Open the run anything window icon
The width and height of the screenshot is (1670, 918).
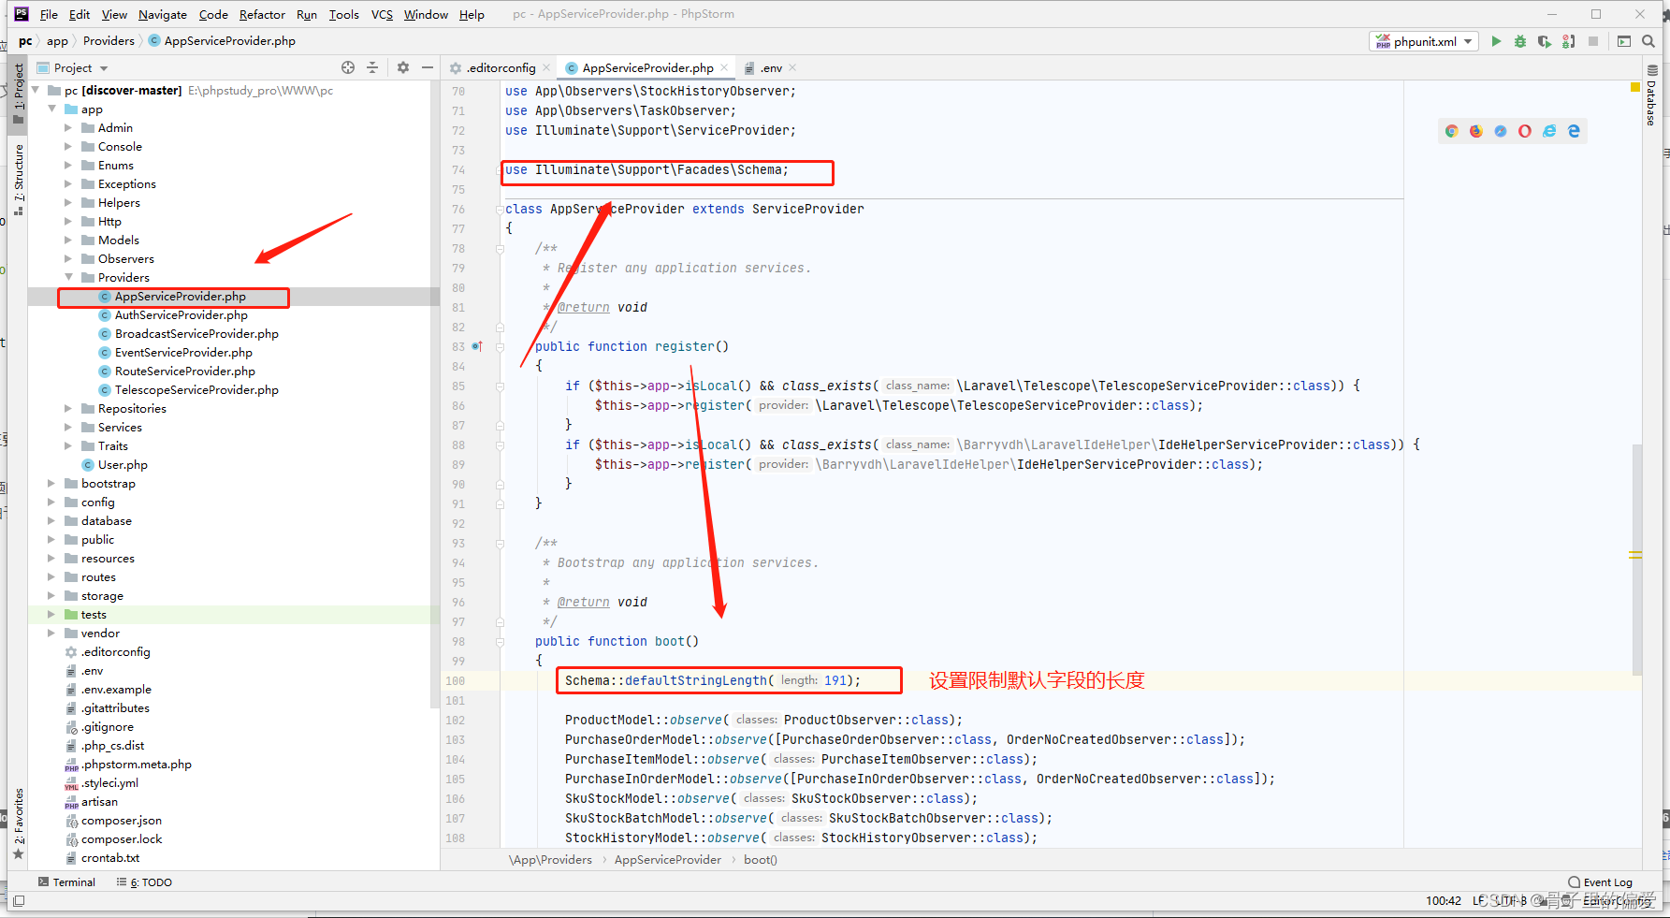pyautogui.click(x=1624, y=41)
